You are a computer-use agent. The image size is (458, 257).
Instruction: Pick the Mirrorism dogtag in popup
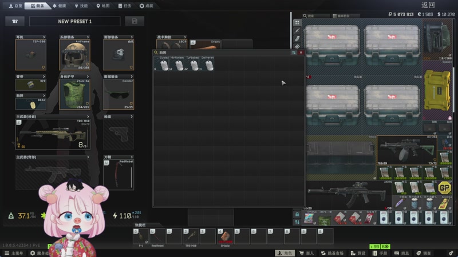pos(177,63)
